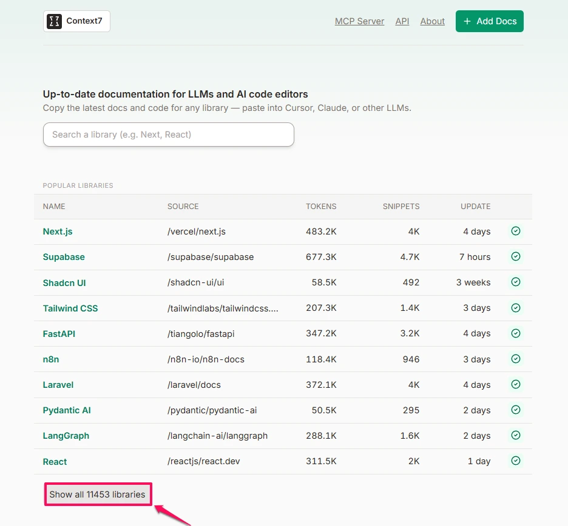This screenshot has height=526, width=568.
Task: Click the checkmark icon in FastAPI row
Action: click(x=516, y=333)
